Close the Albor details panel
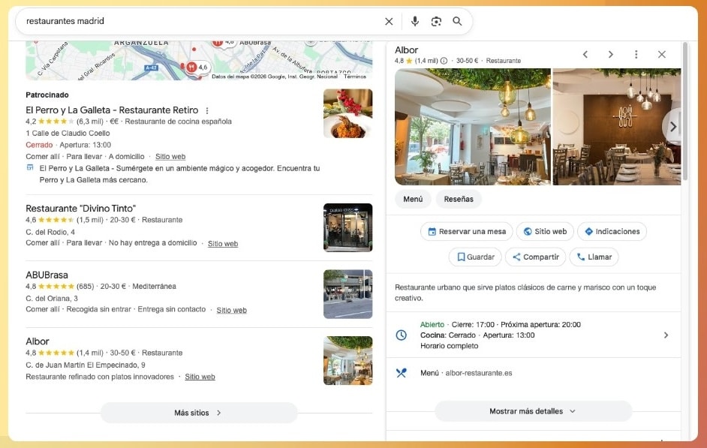The width and height of the screenshot is (707, 448). (x=661, y=55)
